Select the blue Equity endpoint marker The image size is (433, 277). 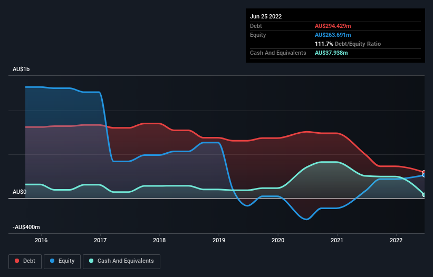pyautogui.click(x=424, y=175)
